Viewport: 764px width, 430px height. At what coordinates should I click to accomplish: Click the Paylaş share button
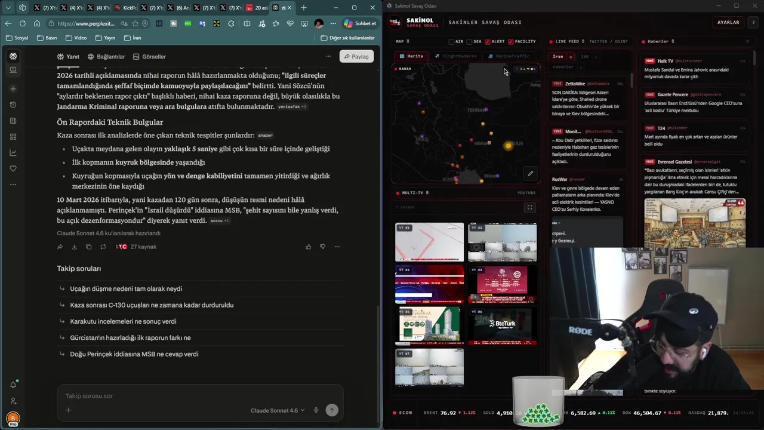(x=356, y=57)
